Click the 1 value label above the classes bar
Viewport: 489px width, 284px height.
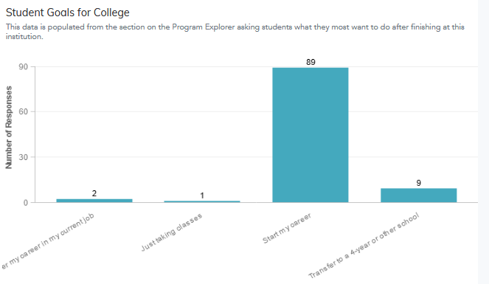click(x=202, y=195)
